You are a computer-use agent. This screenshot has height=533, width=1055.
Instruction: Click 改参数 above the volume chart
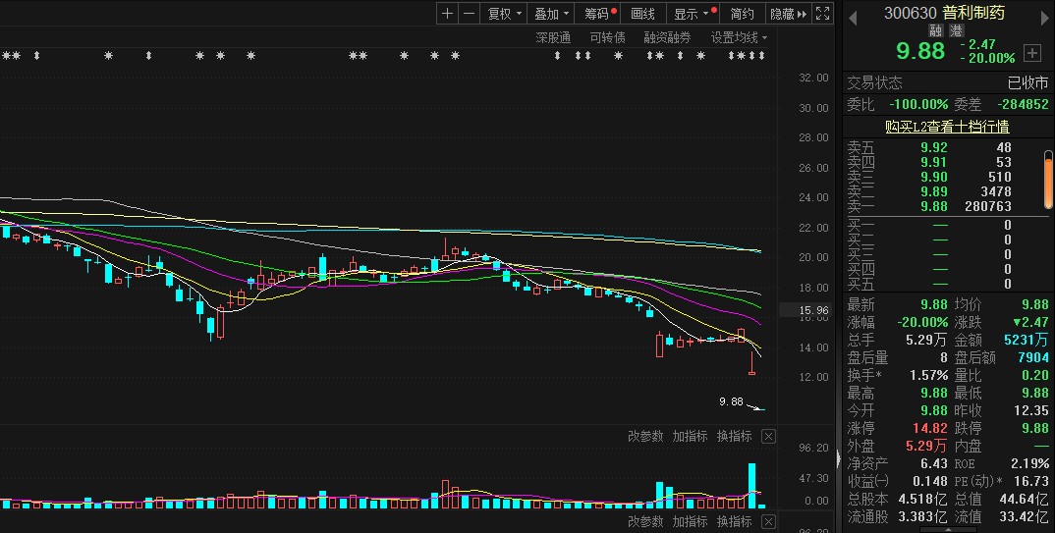click(x=645, y=437)
